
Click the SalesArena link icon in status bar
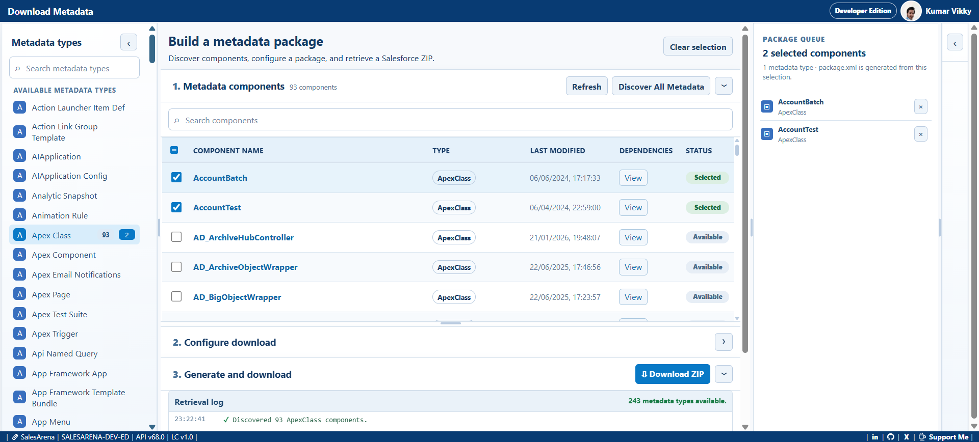[15, 437]
